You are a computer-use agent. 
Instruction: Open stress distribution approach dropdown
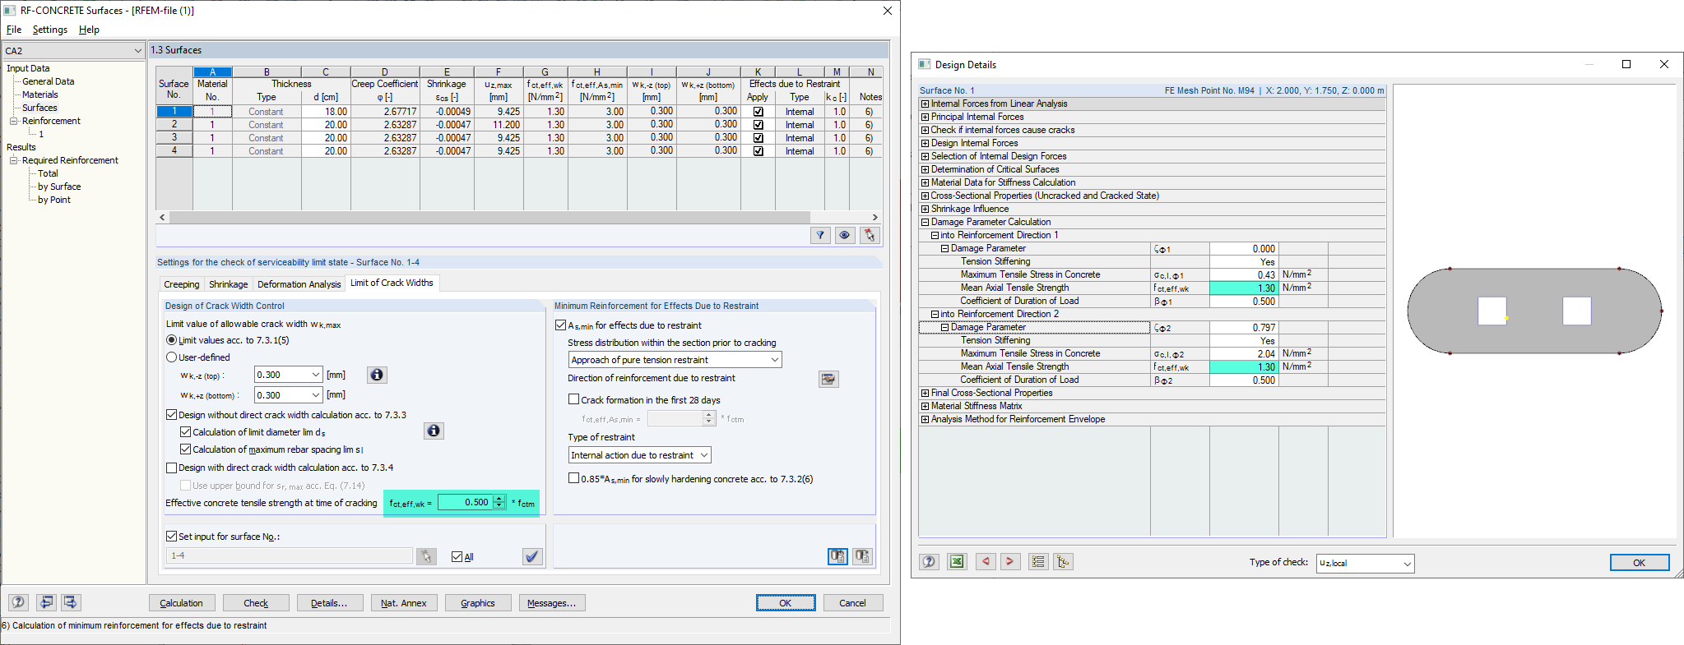click(774, 360)
